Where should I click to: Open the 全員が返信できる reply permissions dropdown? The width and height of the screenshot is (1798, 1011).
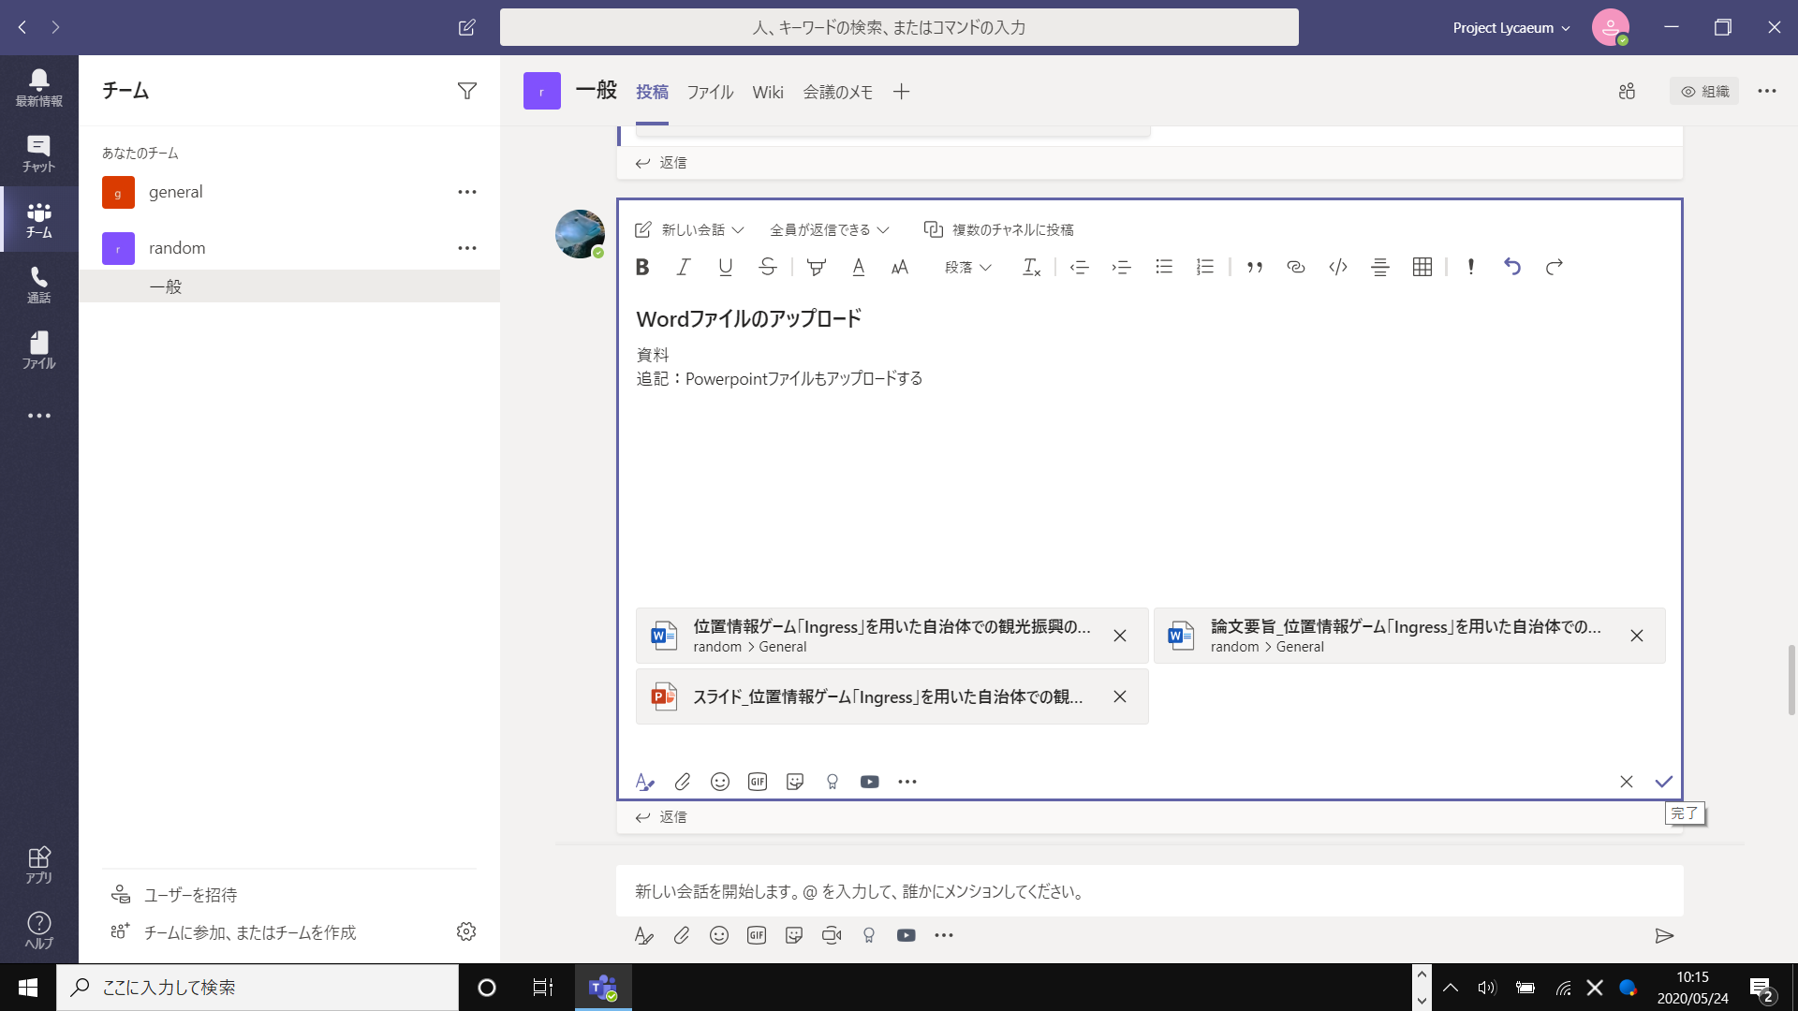[828, 228]
